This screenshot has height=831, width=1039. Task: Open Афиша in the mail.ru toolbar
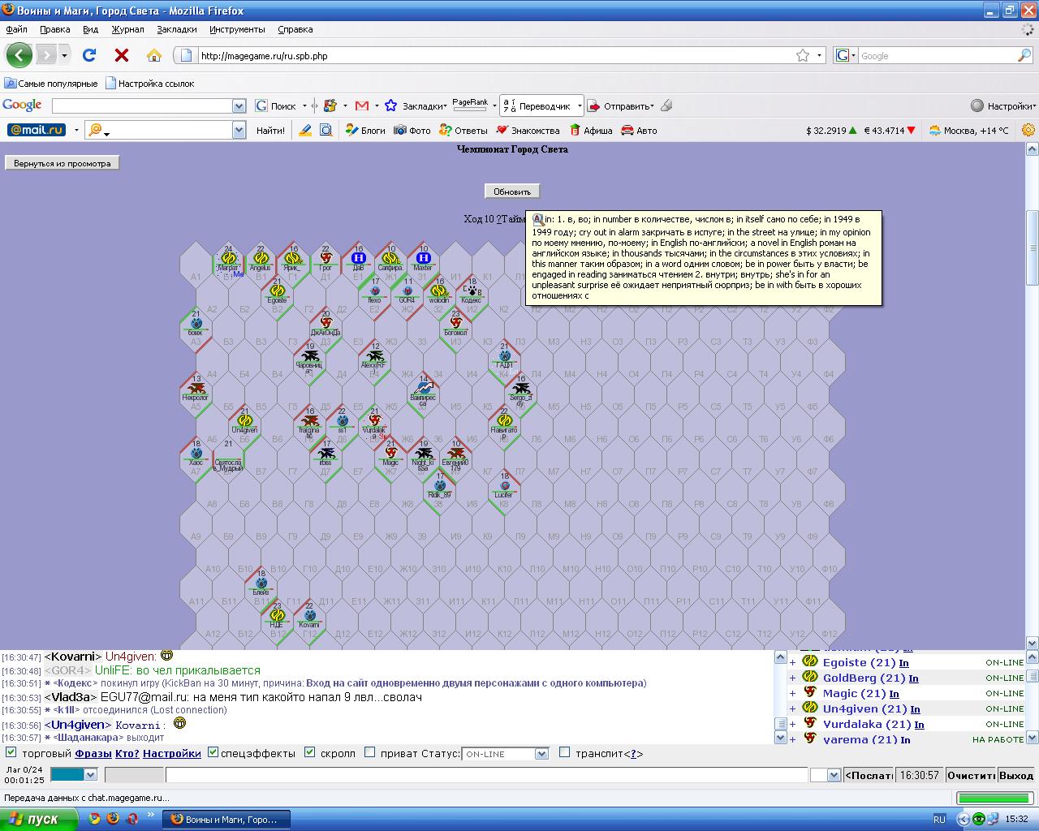coord(591,130)
